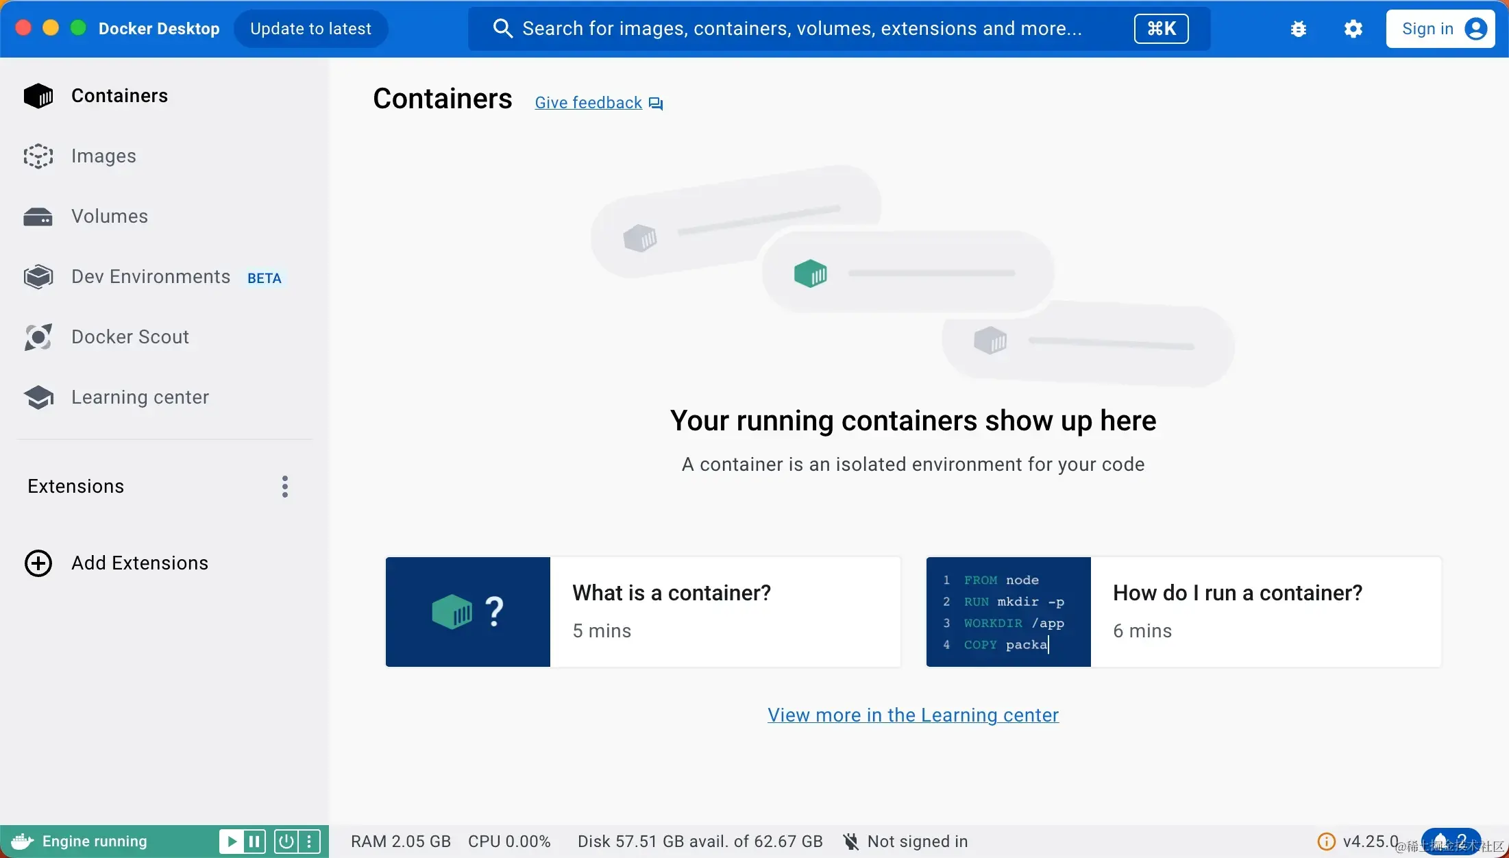Open Extensions three-dot menu
The image size is (1509, 858).
click(x=285, y=487)
